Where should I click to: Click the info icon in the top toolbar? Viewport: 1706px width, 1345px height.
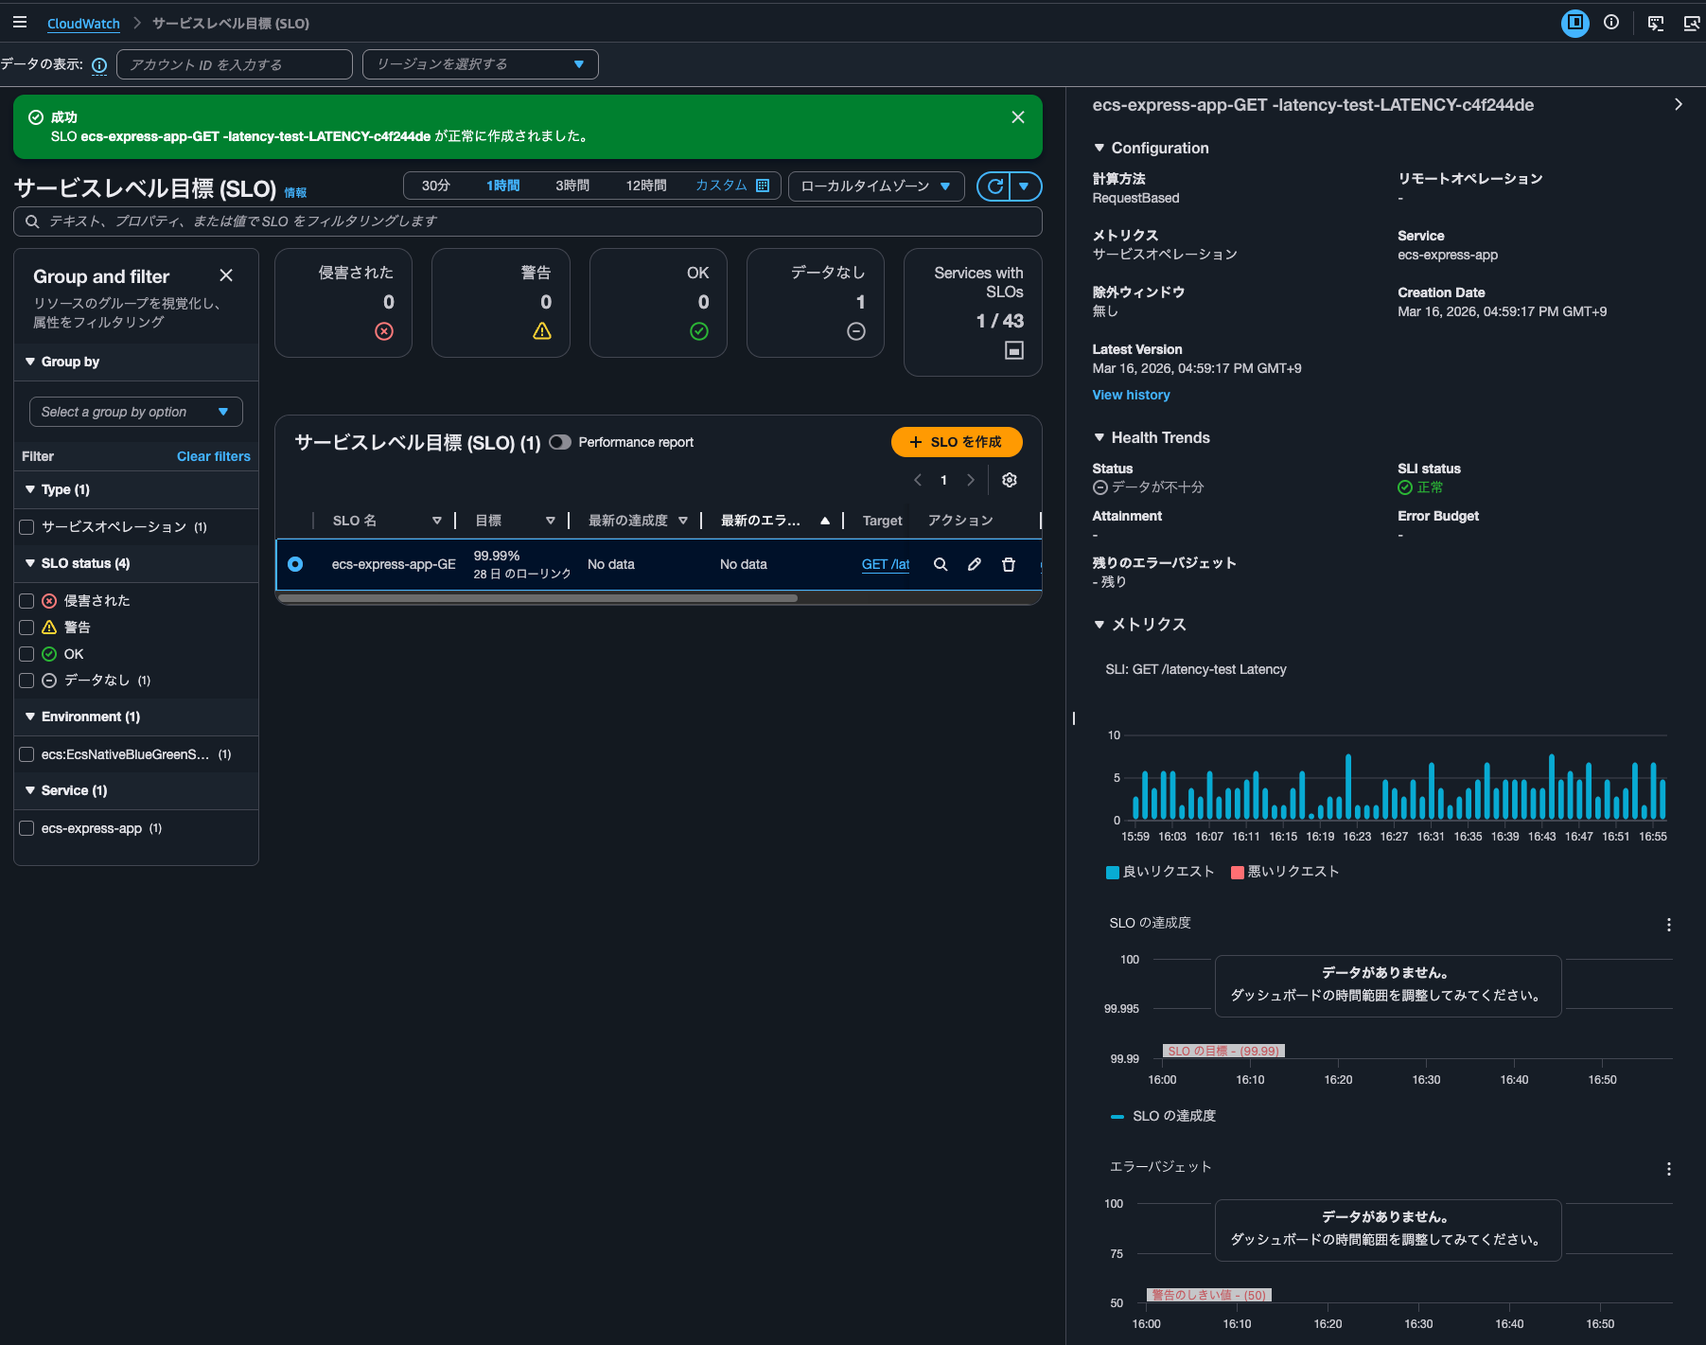[1612, 22]
